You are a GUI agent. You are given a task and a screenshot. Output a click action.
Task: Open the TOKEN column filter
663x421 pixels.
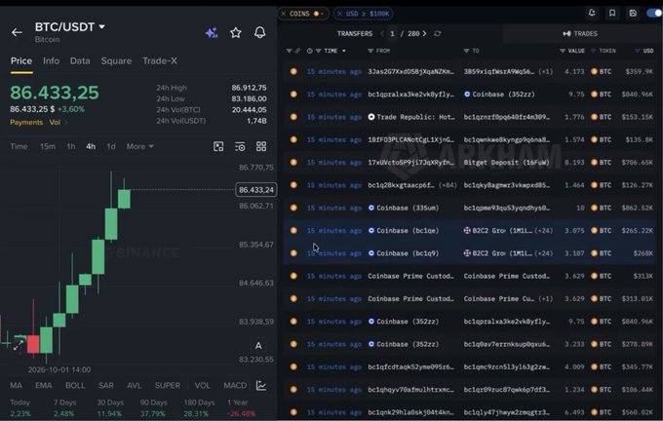(x=593, y=51)
